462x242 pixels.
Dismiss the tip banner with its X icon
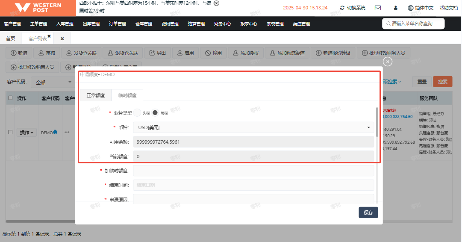tap(217, 3)
